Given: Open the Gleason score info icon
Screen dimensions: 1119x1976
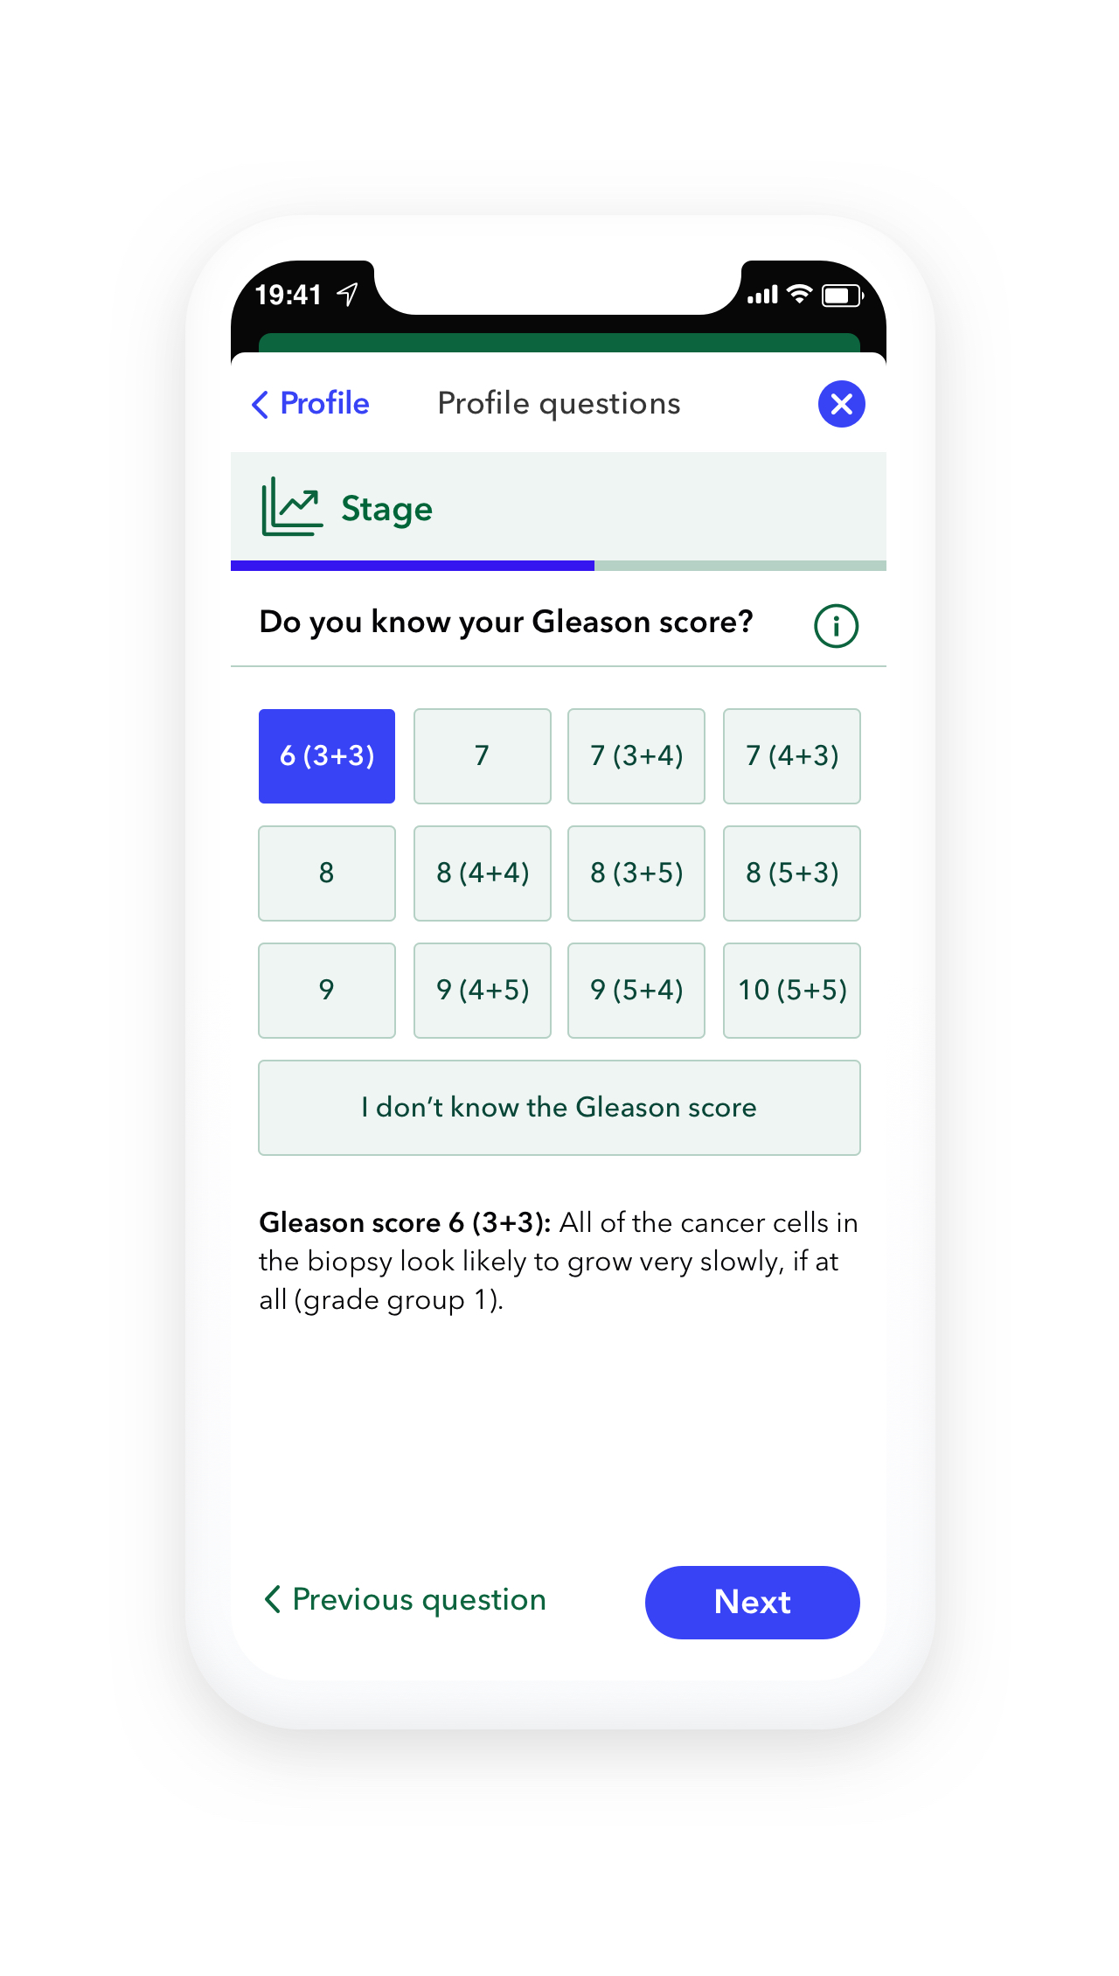Looking at the screenshot, I should [836, 626].
